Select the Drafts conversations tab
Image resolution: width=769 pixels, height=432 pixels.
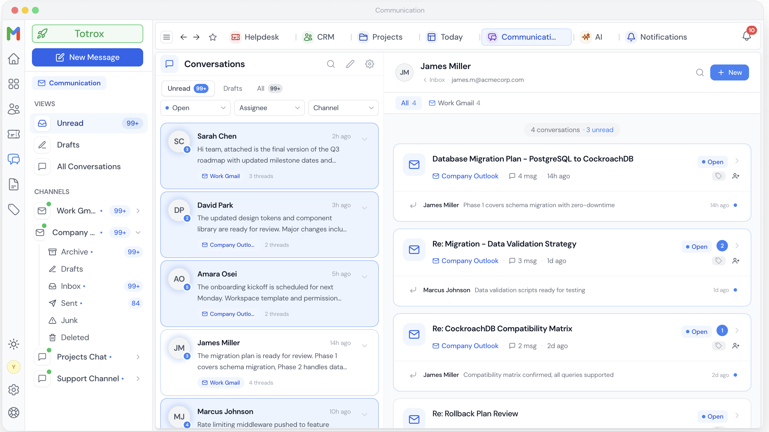tap(232, 88)
